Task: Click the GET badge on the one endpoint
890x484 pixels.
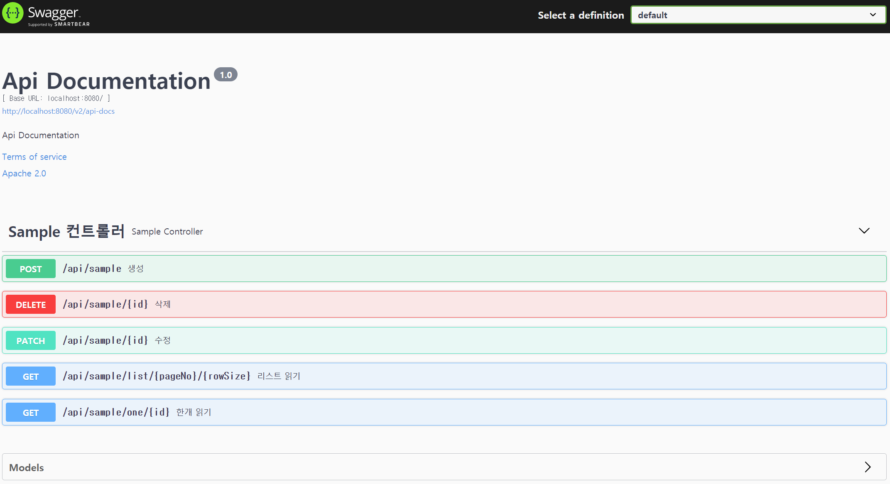Action: click(x=30, y=412)
